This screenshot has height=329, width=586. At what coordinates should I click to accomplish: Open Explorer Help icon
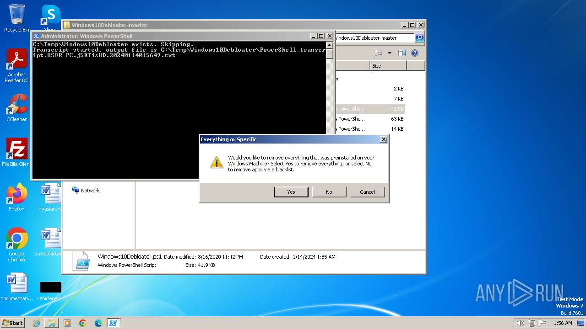415,53
